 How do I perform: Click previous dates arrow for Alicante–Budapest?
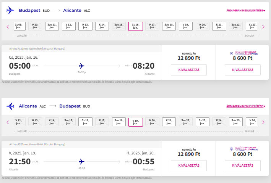tap(7, 122)
